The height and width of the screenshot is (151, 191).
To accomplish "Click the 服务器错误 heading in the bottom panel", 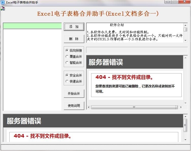I will pos(24,121).
